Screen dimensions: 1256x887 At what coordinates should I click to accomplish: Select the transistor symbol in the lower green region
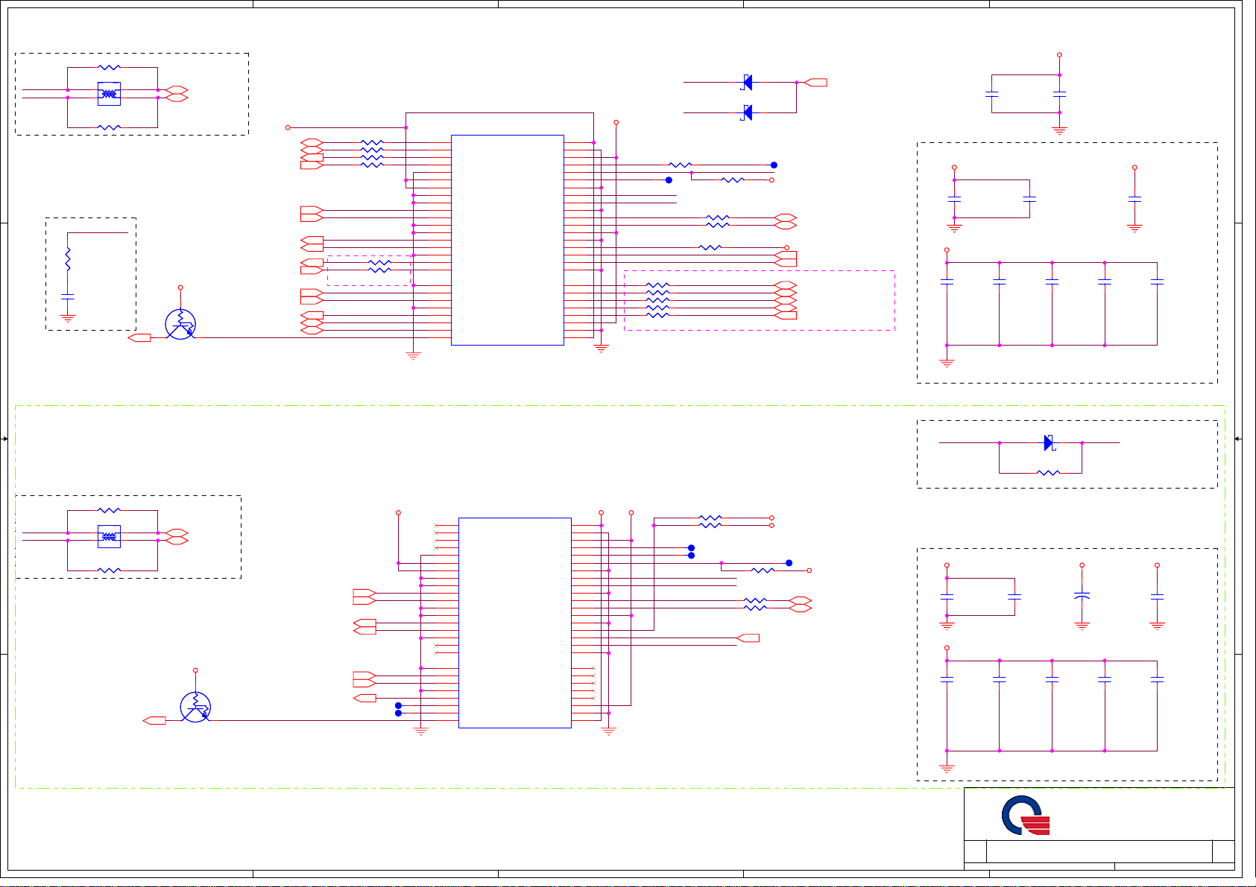tap(195, 707)
